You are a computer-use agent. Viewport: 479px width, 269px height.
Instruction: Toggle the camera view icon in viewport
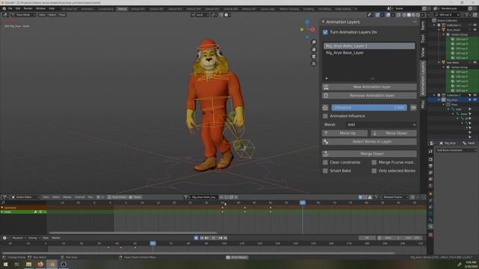pos(314,57)
